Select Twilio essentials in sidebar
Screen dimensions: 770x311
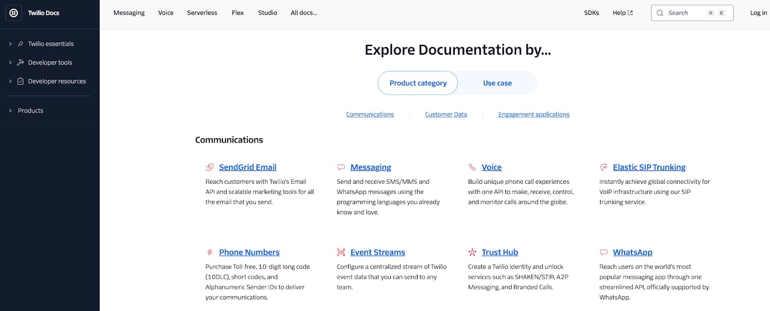(51, 44)
